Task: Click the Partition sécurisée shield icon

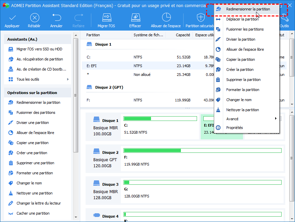Action: point(201,17)
